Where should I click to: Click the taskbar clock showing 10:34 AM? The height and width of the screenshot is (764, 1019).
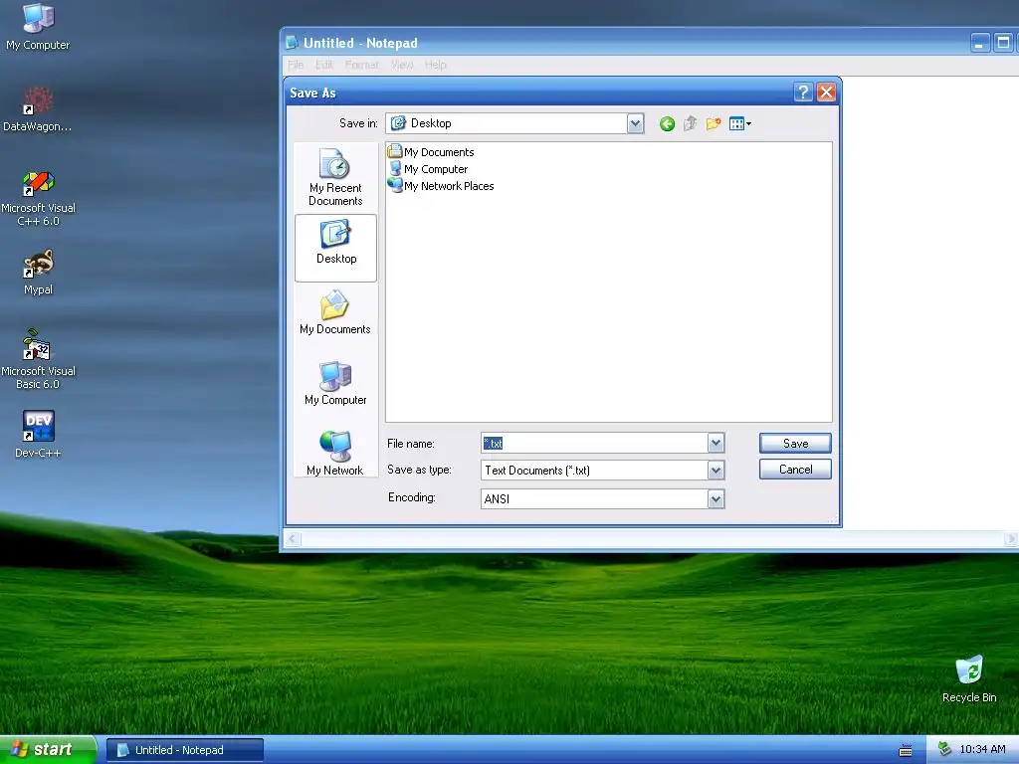click(982, 749)
